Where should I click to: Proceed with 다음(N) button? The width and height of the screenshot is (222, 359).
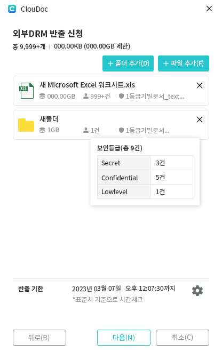click(x=124, y=338)
